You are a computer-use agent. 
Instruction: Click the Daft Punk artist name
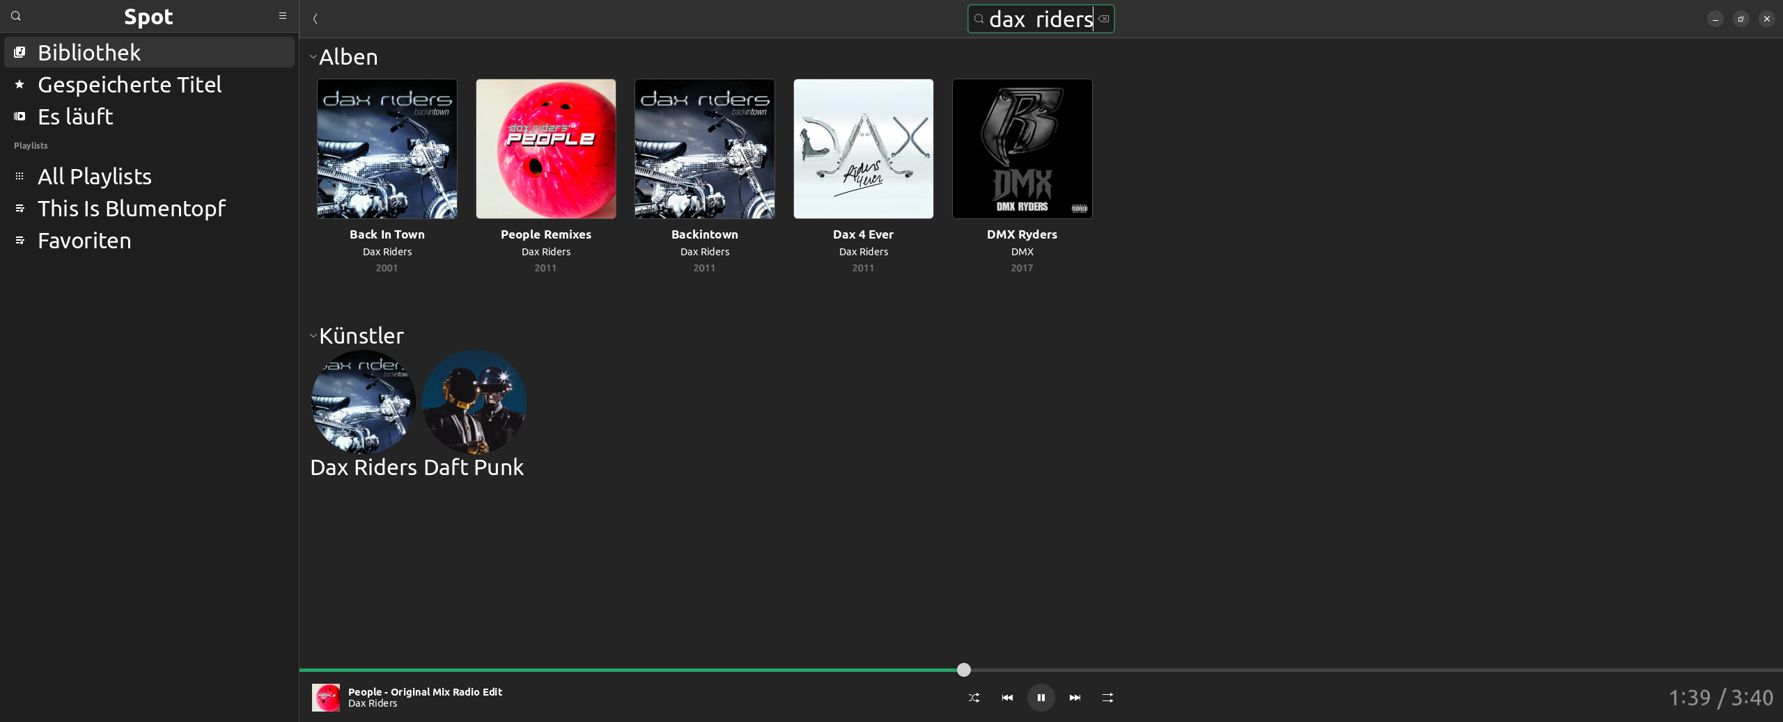click(474, 467)
